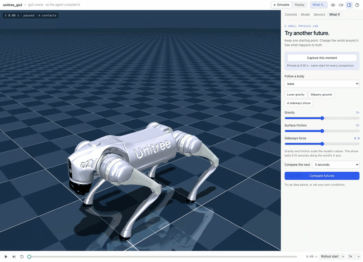Apply the 'Lunar gravity' preset

click(296, 94)
